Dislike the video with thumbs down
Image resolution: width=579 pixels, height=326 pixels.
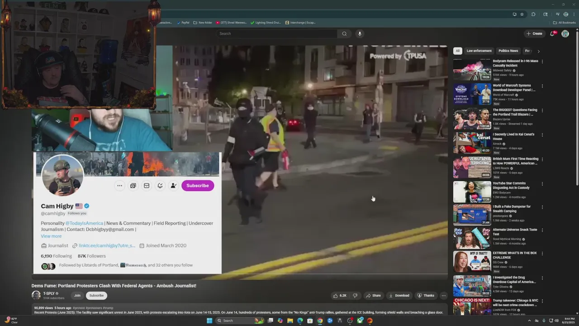pyautogui.click(x=355, y=296)
